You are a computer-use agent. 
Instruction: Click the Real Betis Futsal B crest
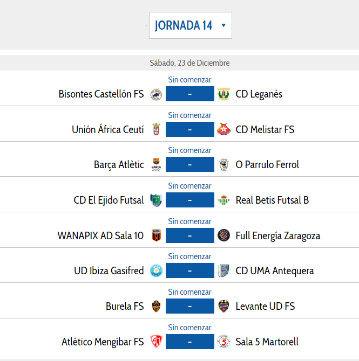223,200
